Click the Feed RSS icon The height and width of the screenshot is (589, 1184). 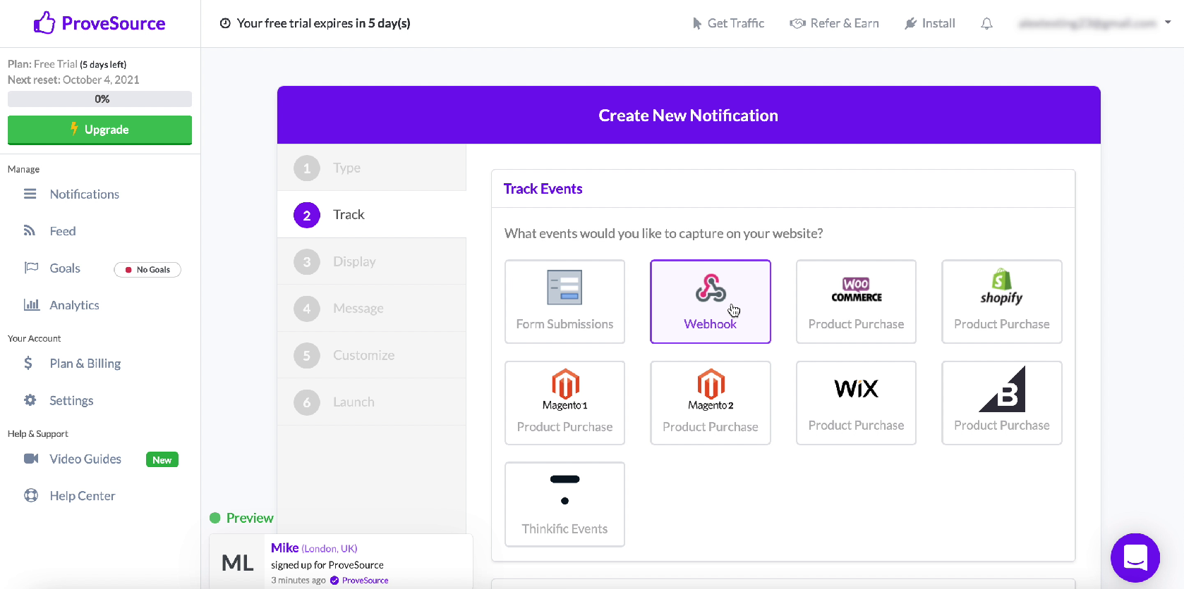[30, 230]
